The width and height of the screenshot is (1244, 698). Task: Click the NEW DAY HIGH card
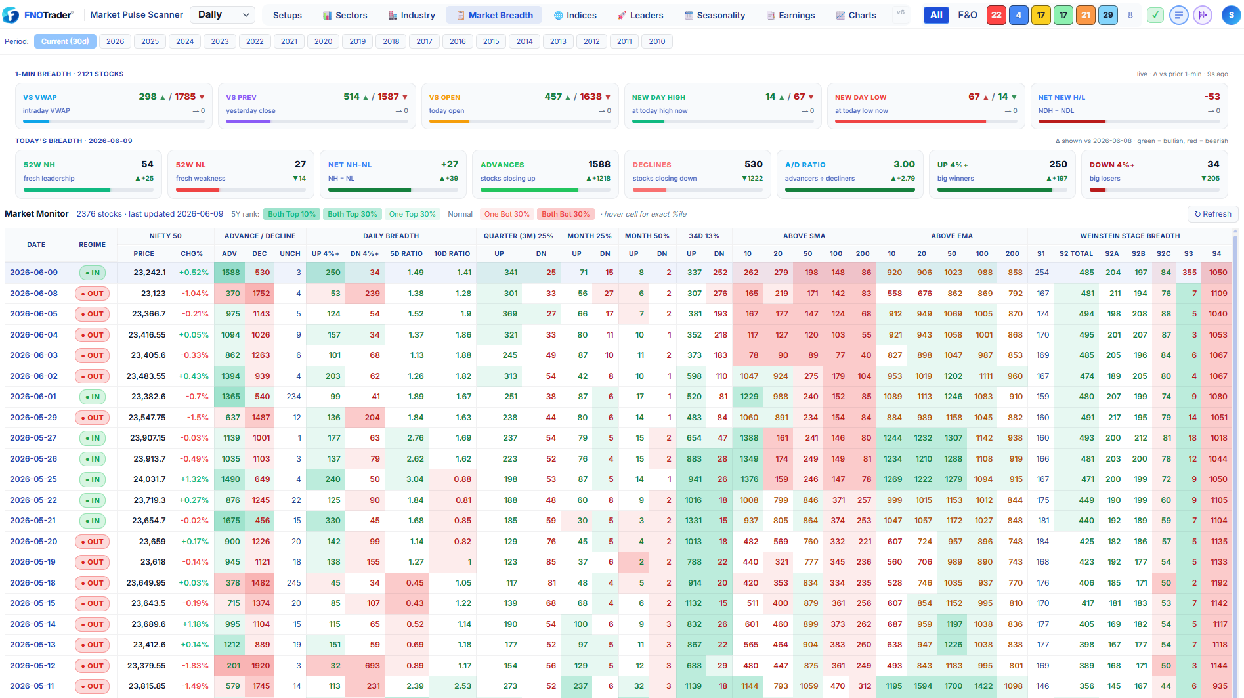[723, 106]
